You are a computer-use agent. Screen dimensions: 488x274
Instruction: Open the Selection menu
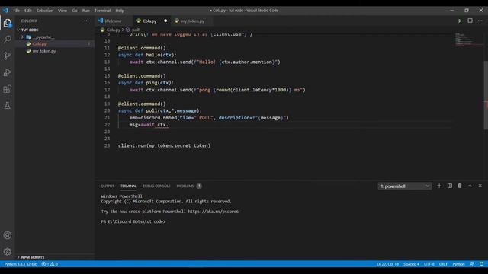pyautogui.click(x=45, y=11)
